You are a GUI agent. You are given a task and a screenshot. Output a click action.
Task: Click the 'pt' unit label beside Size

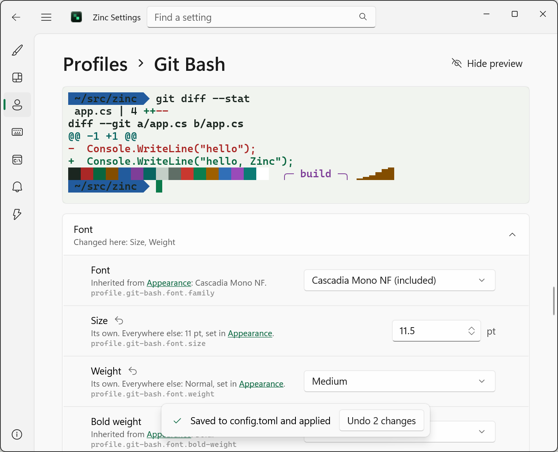491,331
